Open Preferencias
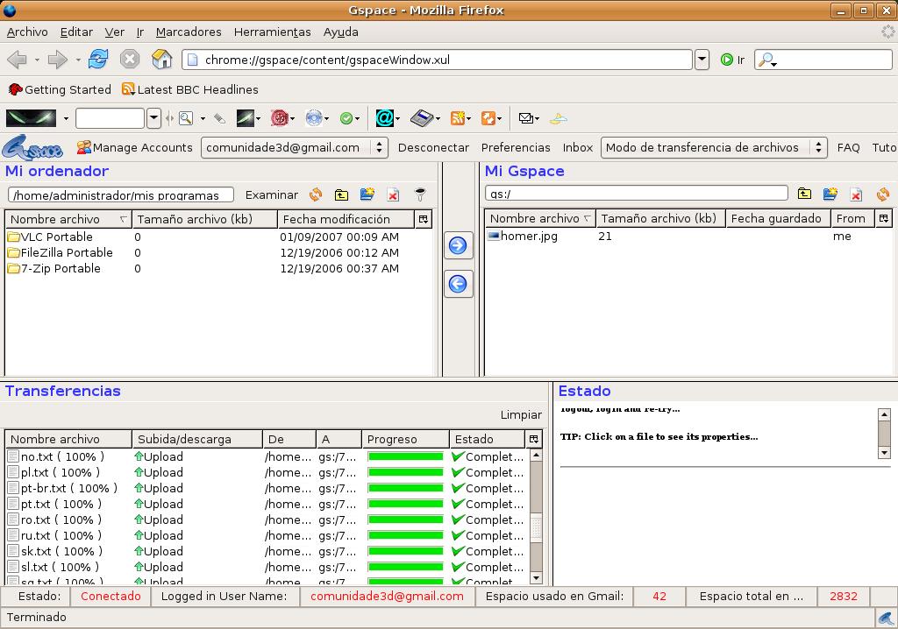This screenshot has height=629, width=898. (516, 148)
